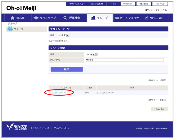The image size is (175, 139).
Task: Click the Page Top button
Action: (x=160, y=109)
